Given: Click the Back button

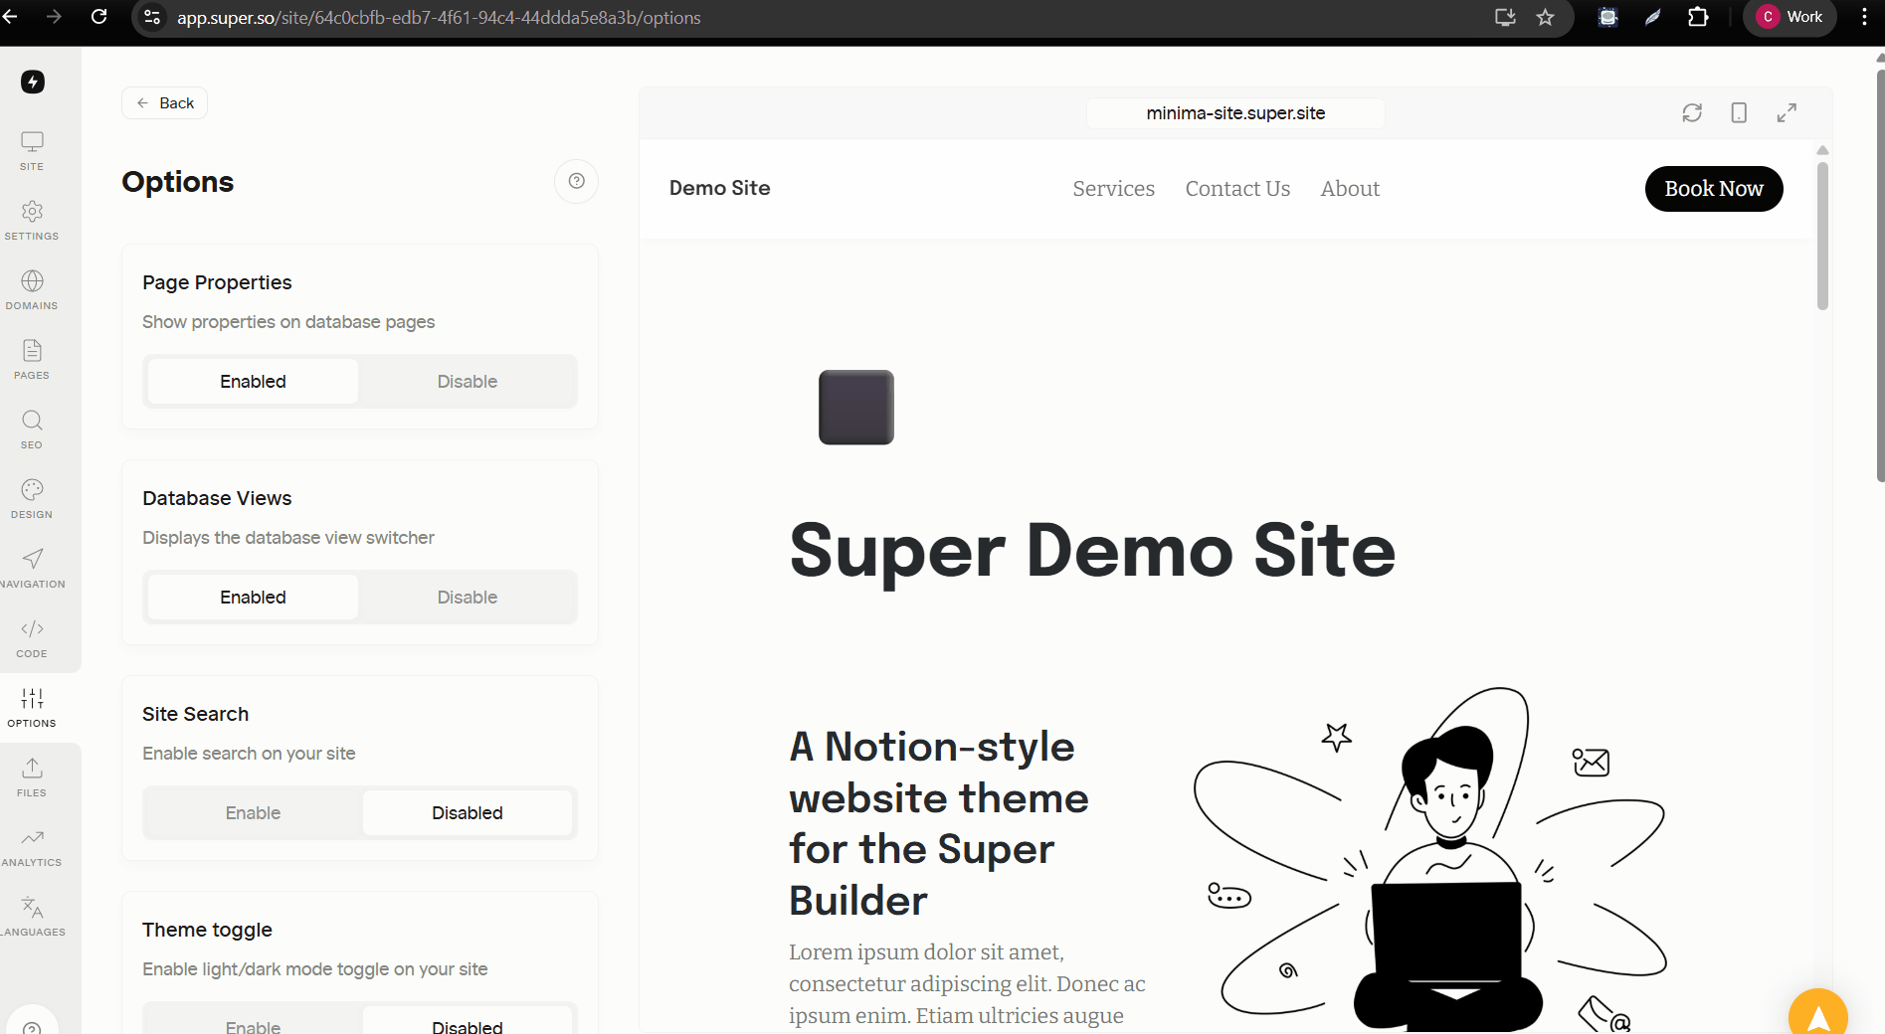Looking at the screenshot, I should click(x=165, y=103).
